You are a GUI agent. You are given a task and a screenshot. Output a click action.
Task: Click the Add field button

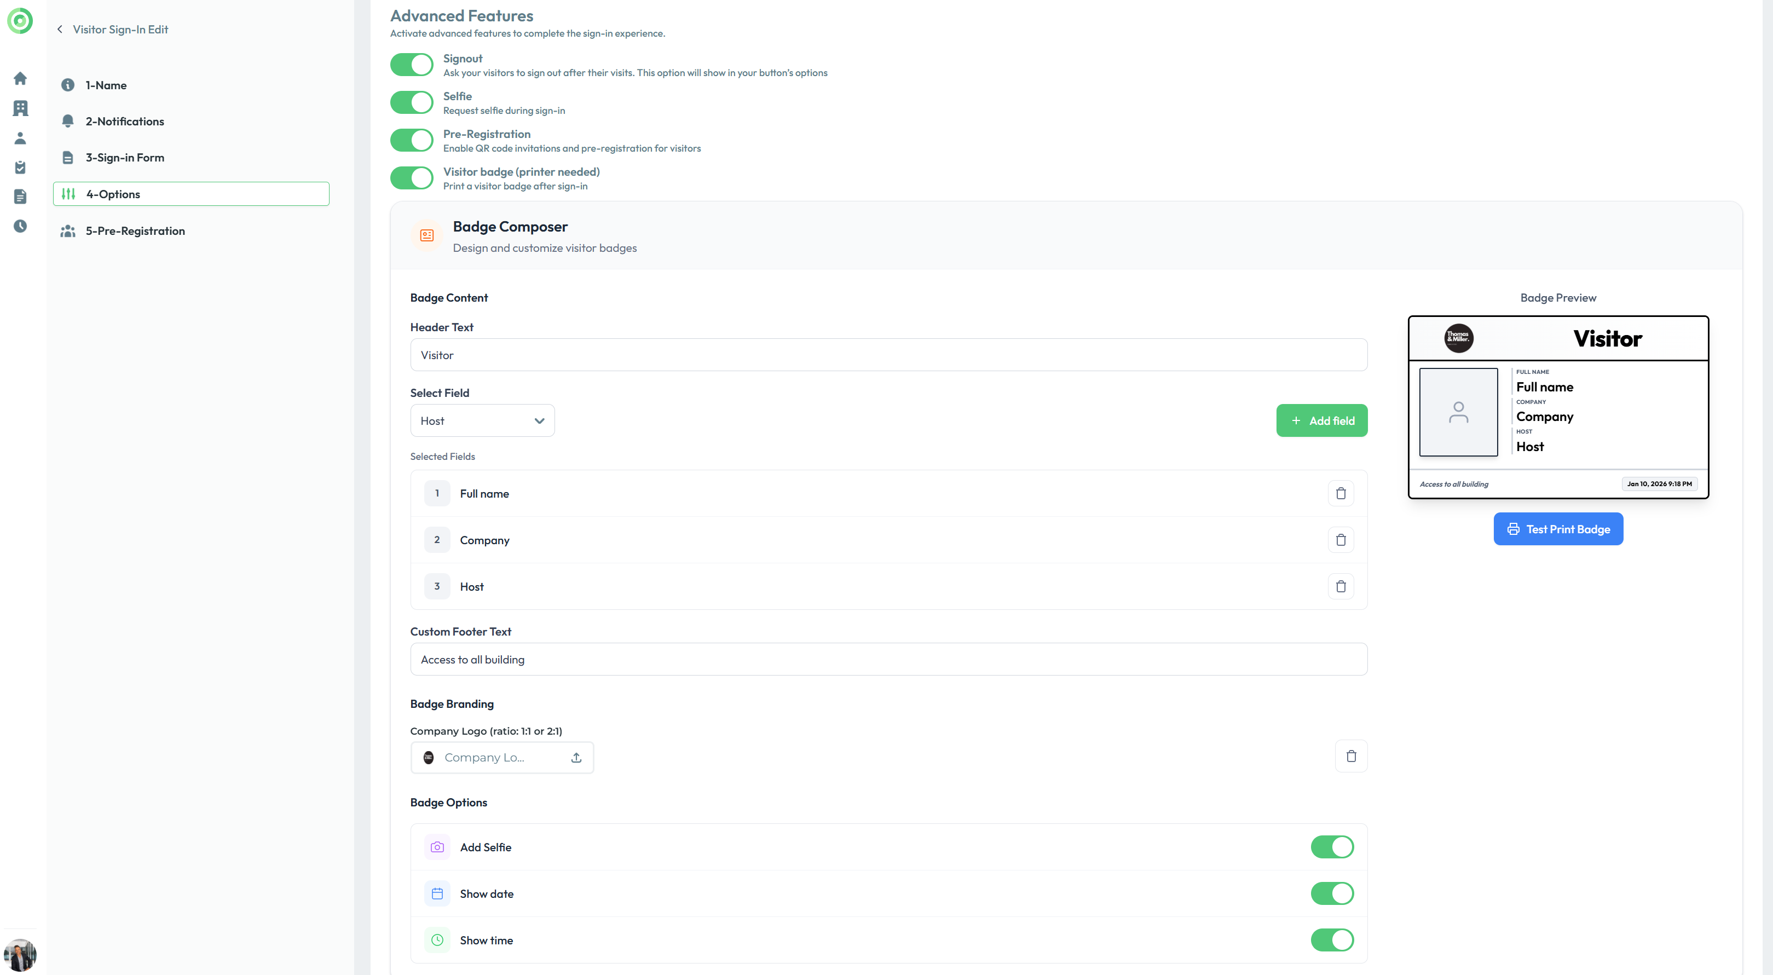coord(1321,420)
